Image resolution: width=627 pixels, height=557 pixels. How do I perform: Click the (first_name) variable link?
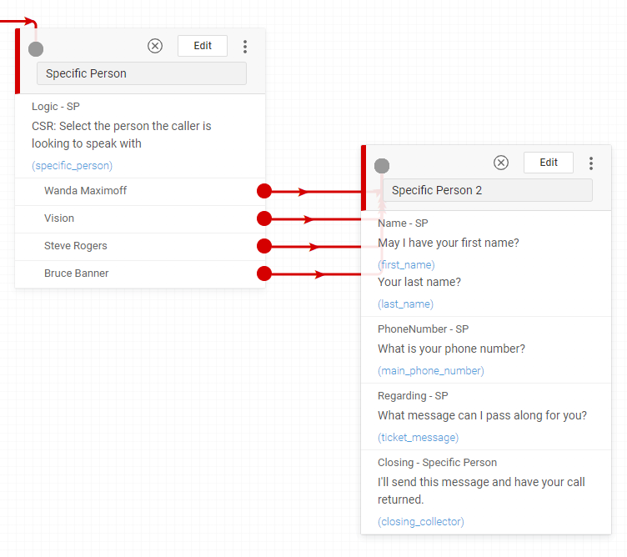[406, 264]
